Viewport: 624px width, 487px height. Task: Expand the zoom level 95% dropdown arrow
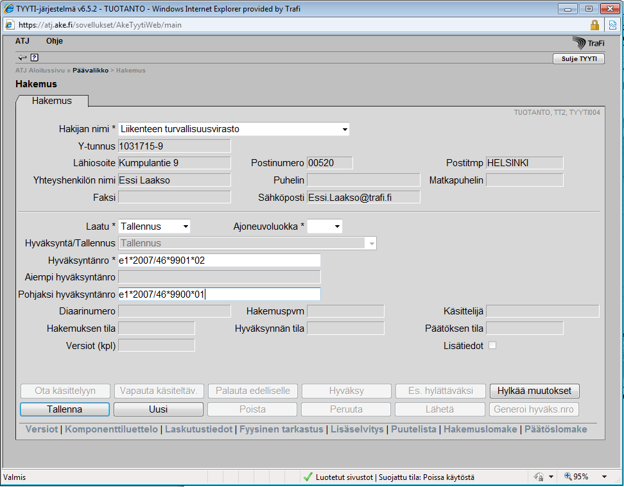[x=604, y=477]
